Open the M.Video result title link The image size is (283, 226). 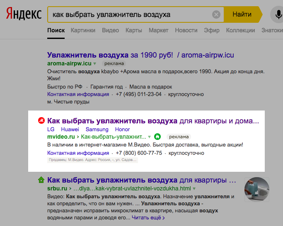(153, 121)
